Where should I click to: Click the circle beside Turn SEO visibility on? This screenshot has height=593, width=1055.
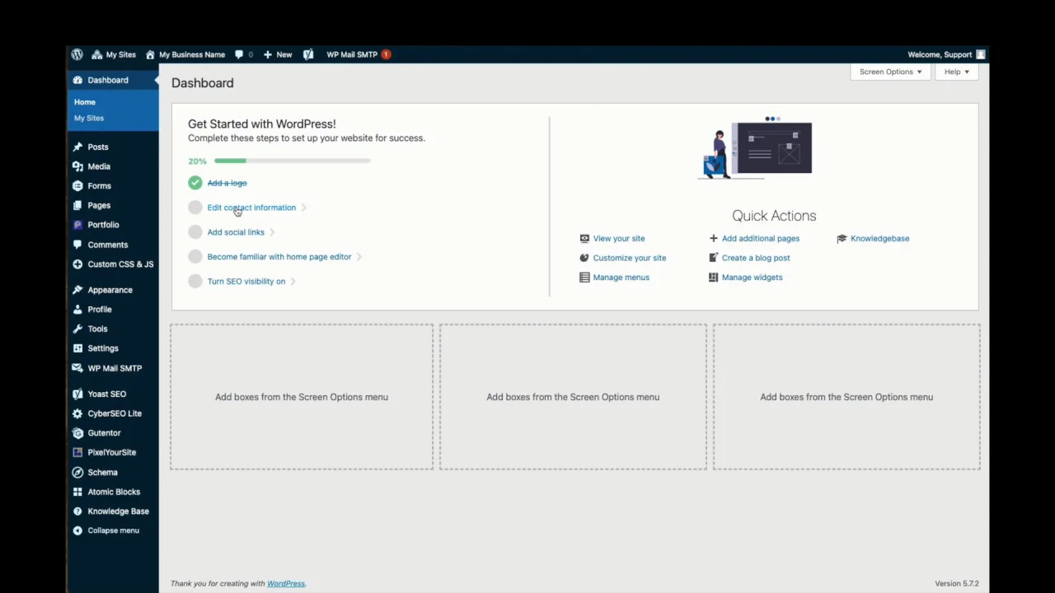[195, 282]
